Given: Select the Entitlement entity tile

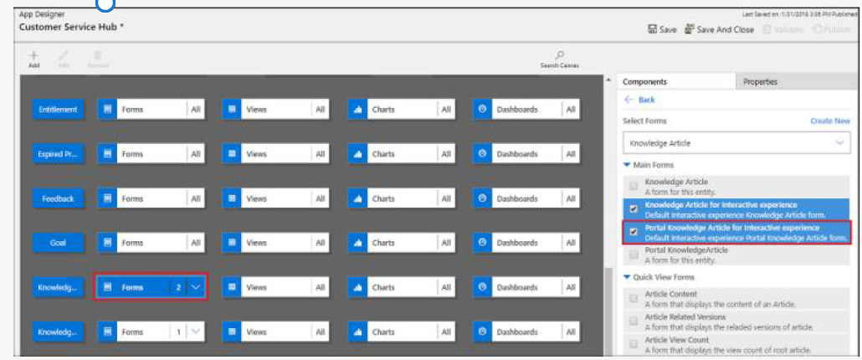Looking at the screenshot, I should 59,110.
